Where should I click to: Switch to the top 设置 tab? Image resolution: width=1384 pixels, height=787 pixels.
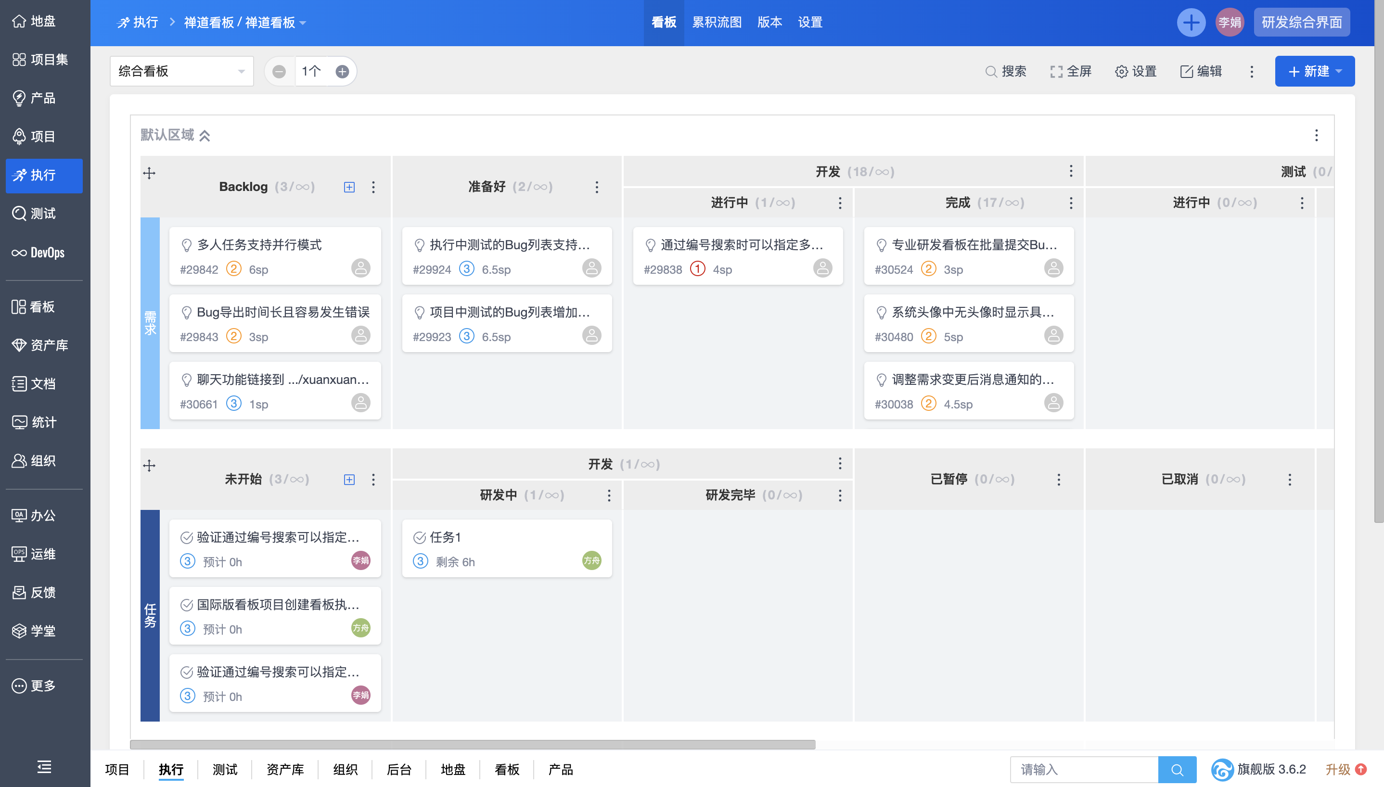[810, 23]
